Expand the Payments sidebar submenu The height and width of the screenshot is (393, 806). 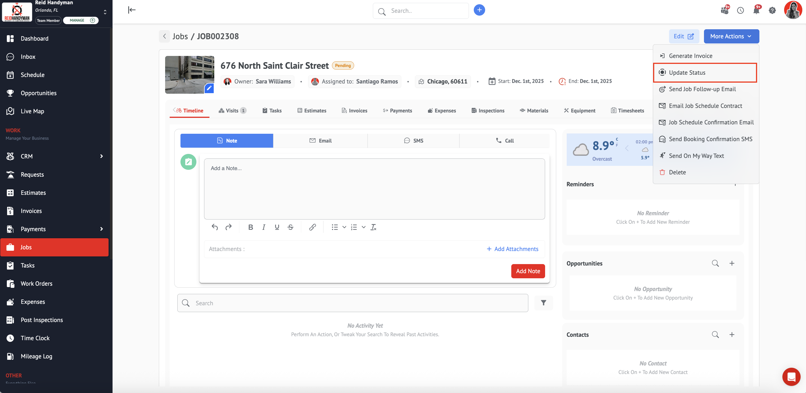101,229
